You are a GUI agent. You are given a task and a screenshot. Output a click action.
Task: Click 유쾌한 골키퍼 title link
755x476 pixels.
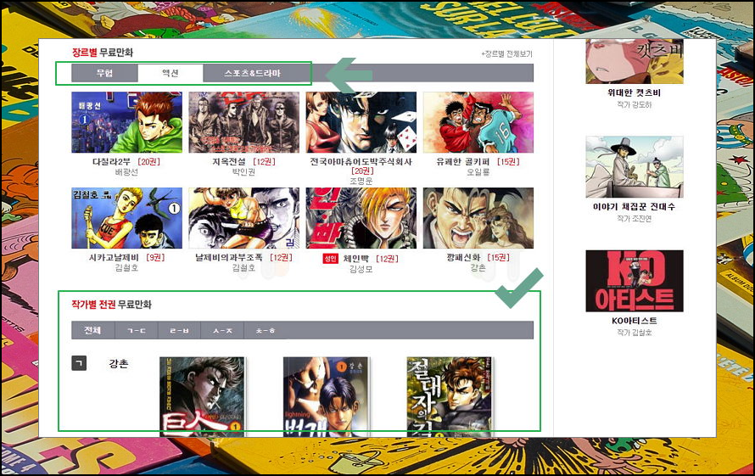(x=462, y=162)
